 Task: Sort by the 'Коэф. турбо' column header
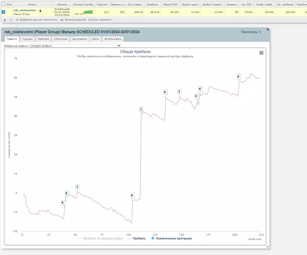[x=264, y=4]
